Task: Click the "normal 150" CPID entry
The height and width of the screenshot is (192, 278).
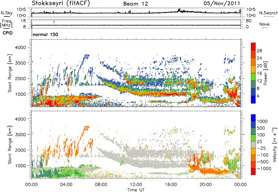Action: tap(46, 34)
